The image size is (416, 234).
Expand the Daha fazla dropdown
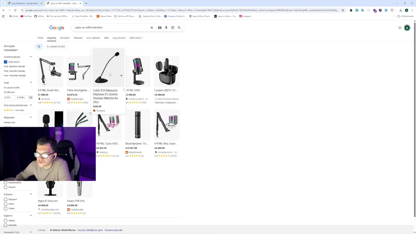136,38
